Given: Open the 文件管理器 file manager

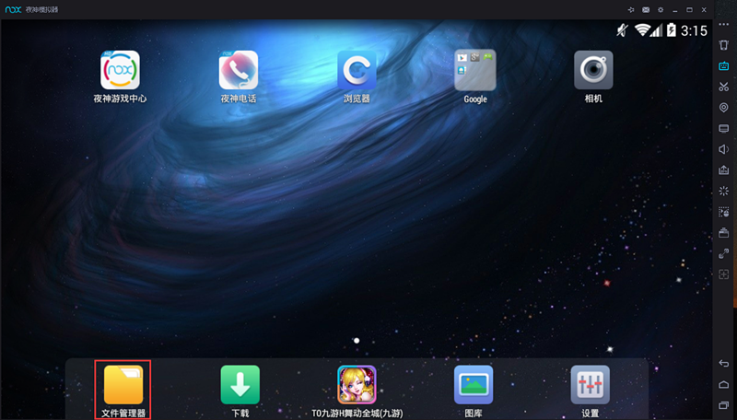Looking at the screenshot, I should click(123, 385).
